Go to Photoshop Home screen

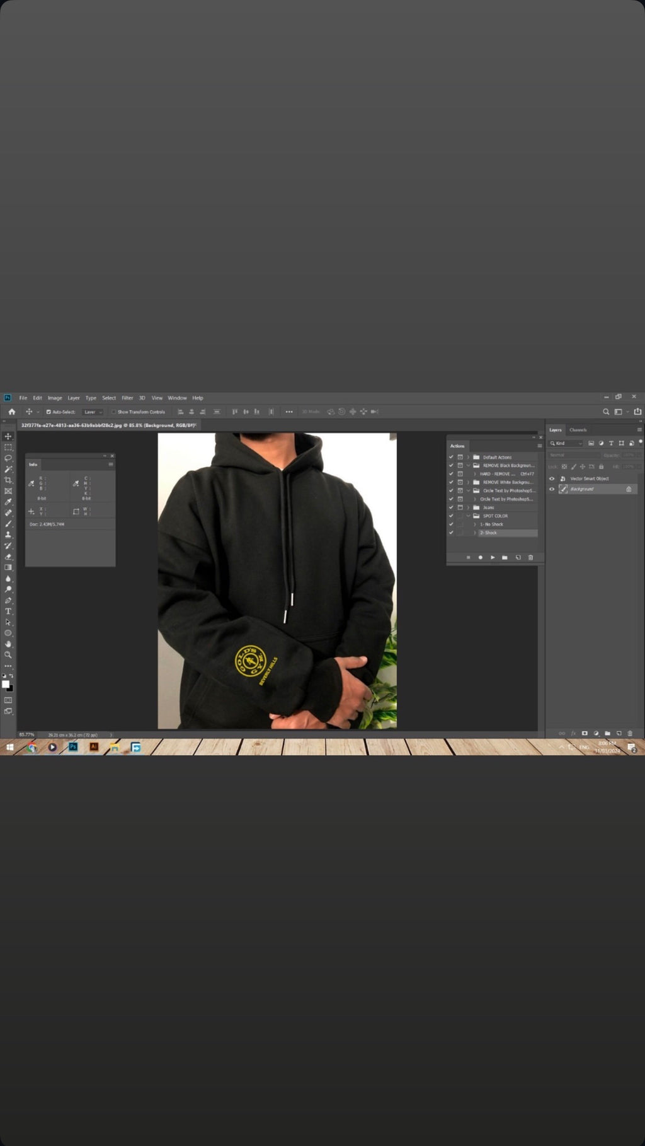click(x=11, y=412)
